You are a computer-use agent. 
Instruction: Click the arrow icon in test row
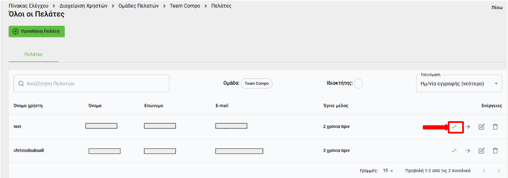click(468, 127)
